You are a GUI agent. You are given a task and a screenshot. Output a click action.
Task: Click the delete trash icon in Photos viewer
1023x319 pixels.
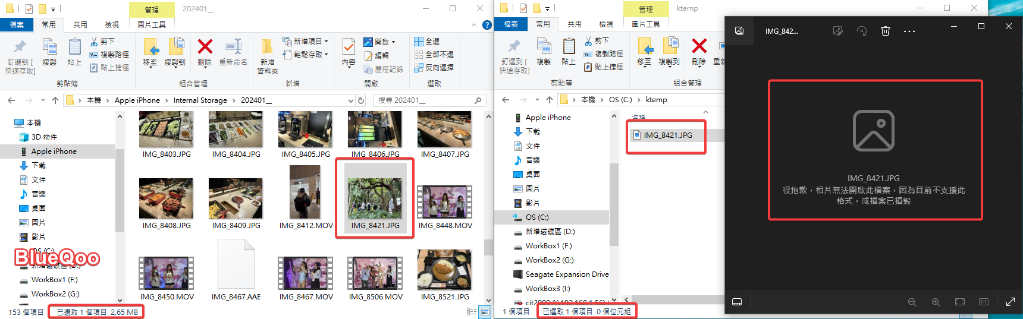point(885,31)
